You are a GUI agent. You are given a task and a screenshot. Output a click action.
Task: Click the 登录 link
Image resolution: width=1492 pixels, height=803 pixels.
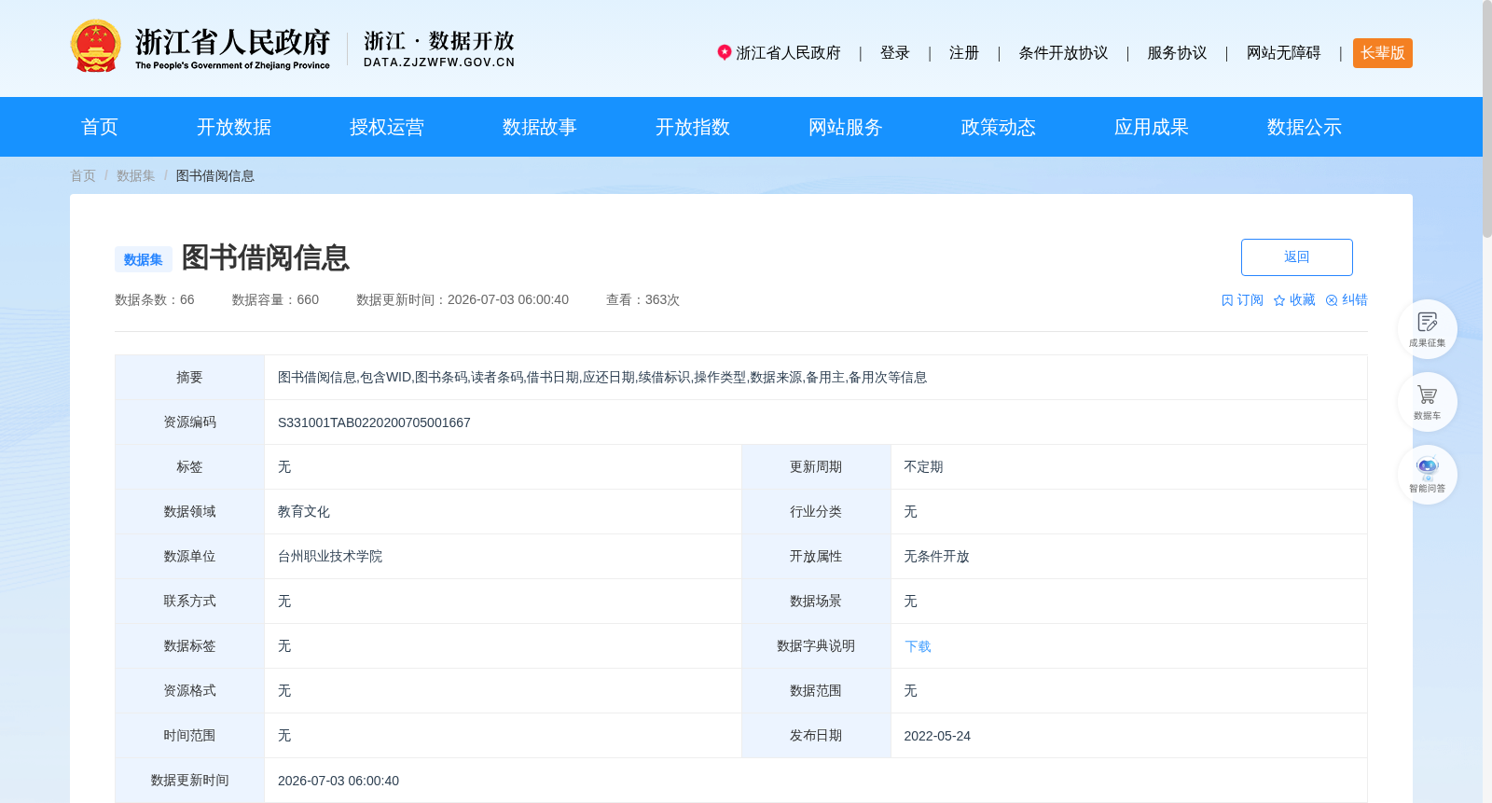(895, 53)
